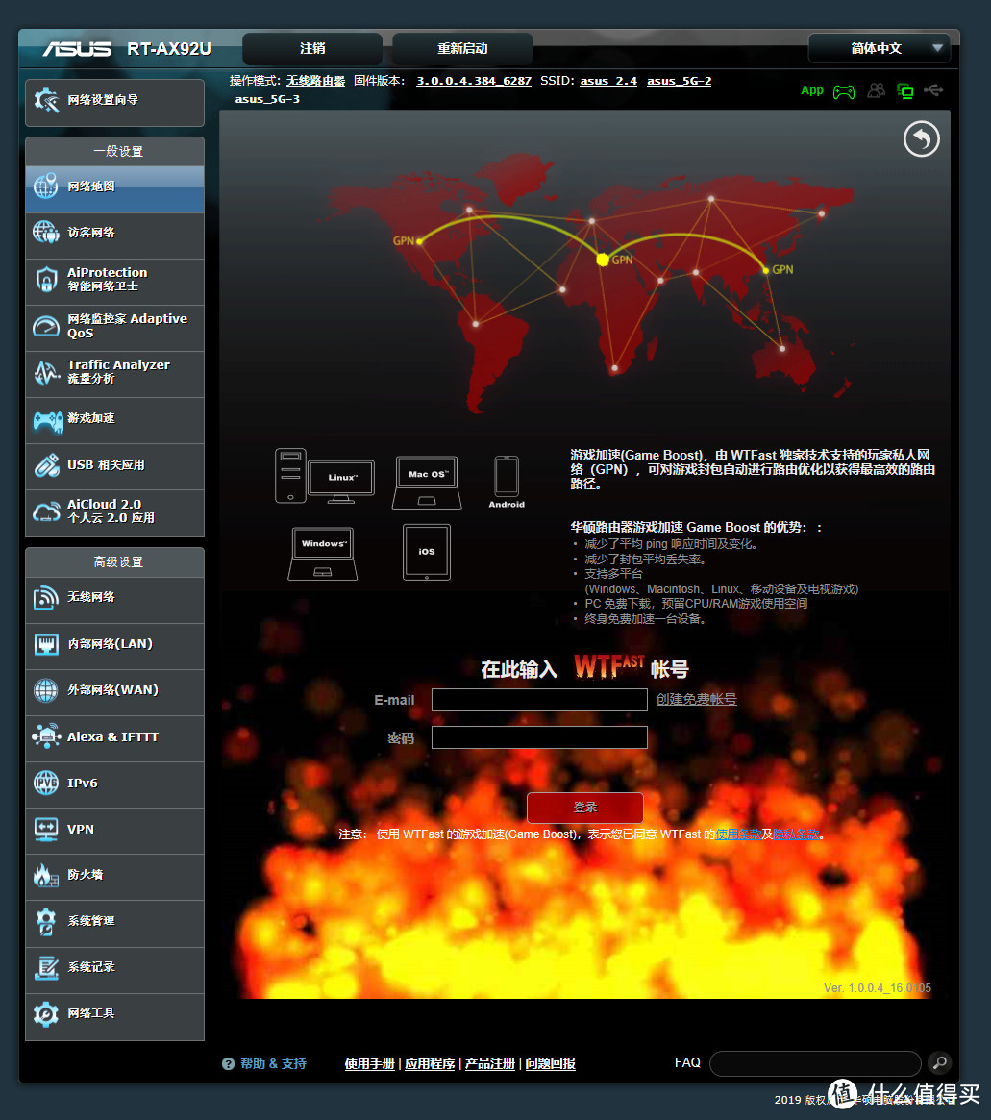Select 网络地图 network map icon
The height and width of the screenshot is (1120, 991).
pyautogui.click(x=46, y=187)
